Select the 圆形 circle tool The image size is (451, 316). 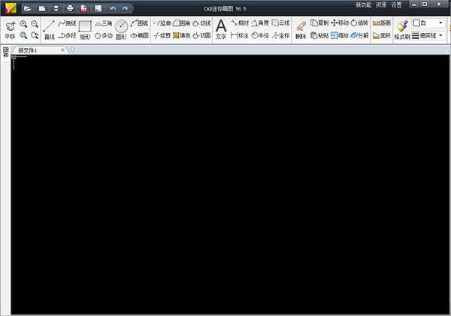click(x=121, y=30)
